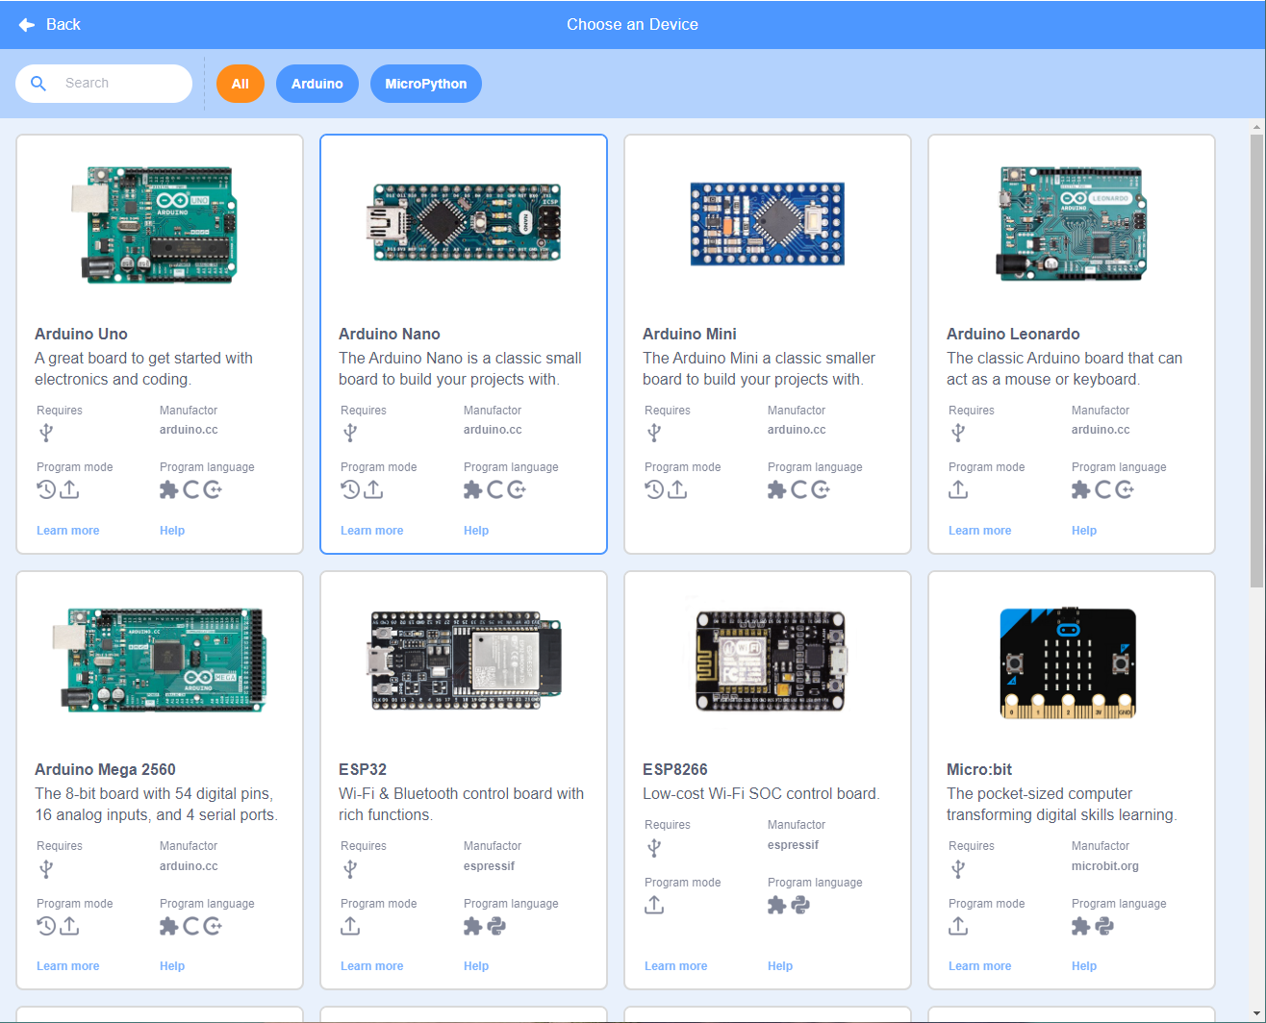Image resolution: width=1266 pixels, height=1023 pixels.
Task: Click the upload mode icon on Micro:bit
Action: pos(958,927)
